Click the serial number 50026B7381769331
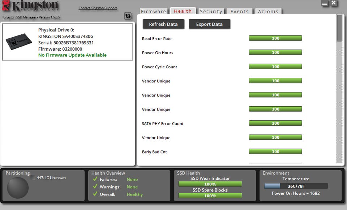Screen dimensions: 347x210 [73, 43]
